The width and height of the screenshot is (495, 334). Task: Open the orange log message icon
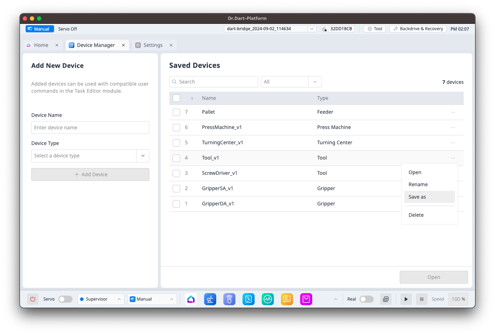(287, 299)
